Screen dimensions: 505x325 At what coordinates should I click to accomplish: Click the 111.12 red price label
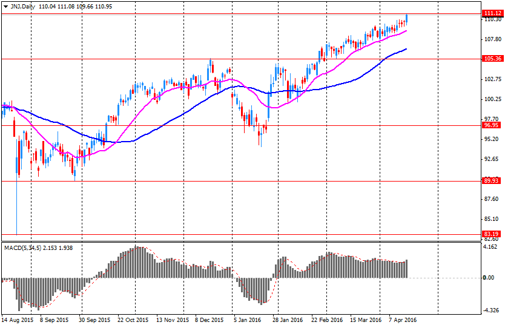493,13
